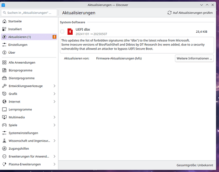The width and height of the screenshot is (219, 172).
Task: Click the Über info icon
Action: 4,53
